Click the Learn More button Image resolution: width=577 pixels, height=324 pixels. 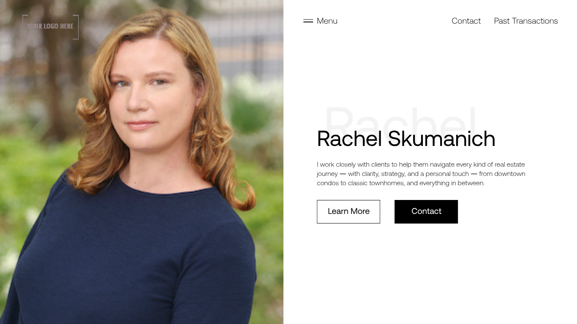pyautogui.click(x=348, y=211)
